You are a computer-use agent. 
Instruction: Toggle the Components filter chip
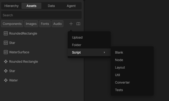click(12, 24)
